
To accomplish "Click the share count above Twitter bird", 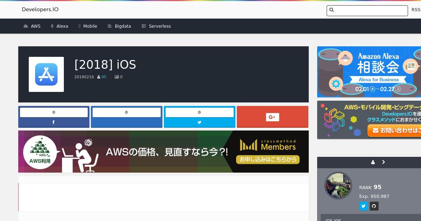I will tap(199, 112).
